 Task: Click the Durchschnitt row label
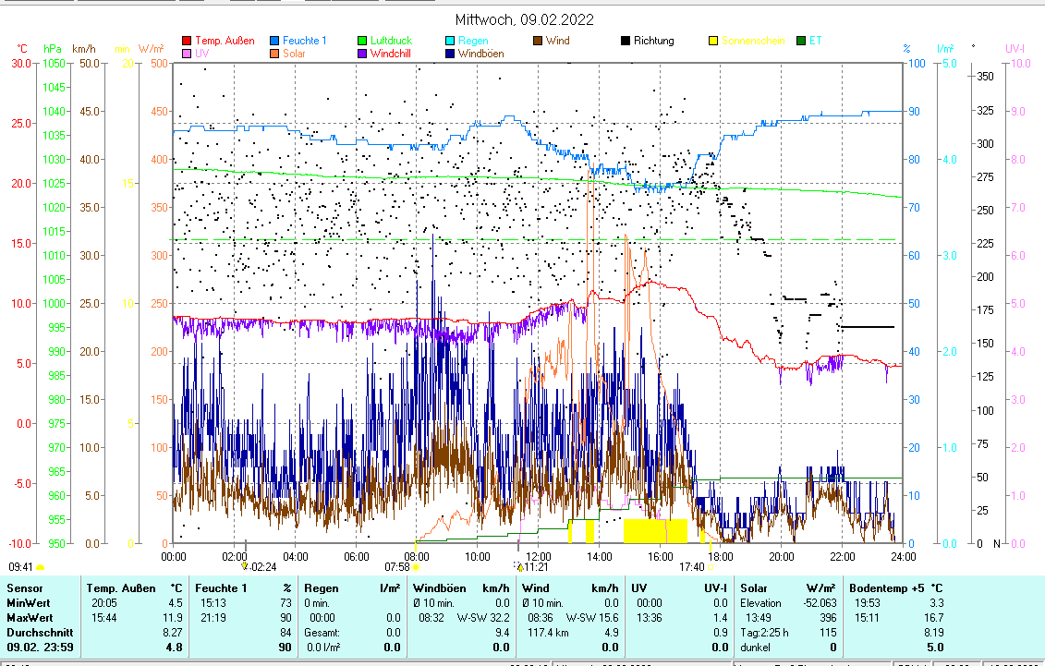click(35, 633)
